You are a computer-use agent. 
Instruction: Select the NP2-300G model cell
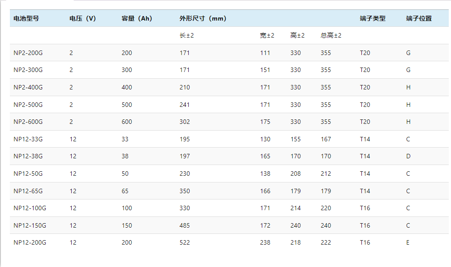pyautogui.click(x=28, y=70)
